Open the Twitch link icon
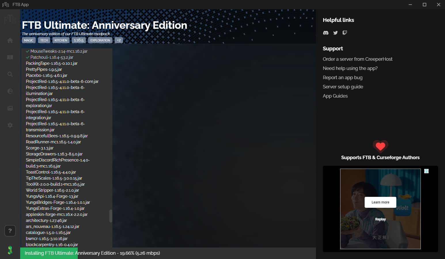Screen dimensions: 445x259 click(345, 33)
